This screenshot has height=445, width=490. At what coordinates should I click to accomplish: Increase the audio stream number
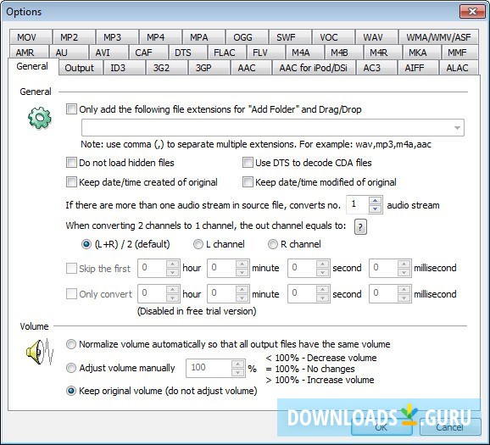(x=376, y=201)
